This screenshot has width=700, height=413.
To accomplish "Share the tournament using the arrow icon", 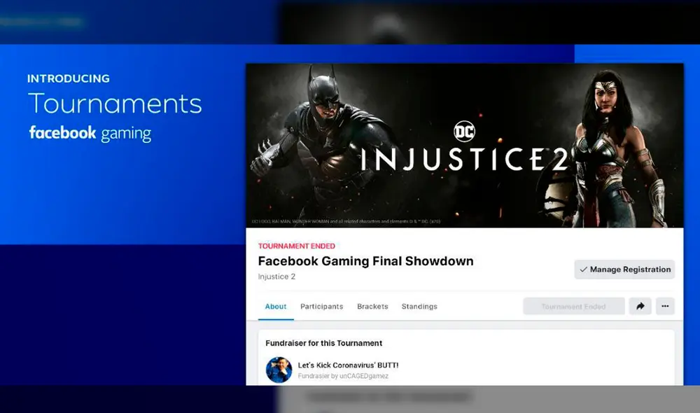I will point(640,306).
